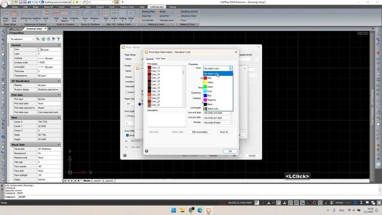Collapse the General section in Properties
The height and width of the screenshot is (215, 382).
[x=58, y=45]
